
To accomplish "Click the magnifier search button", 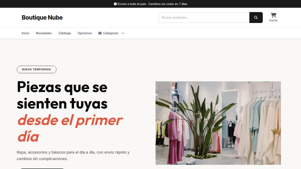I will pos(256,18).
